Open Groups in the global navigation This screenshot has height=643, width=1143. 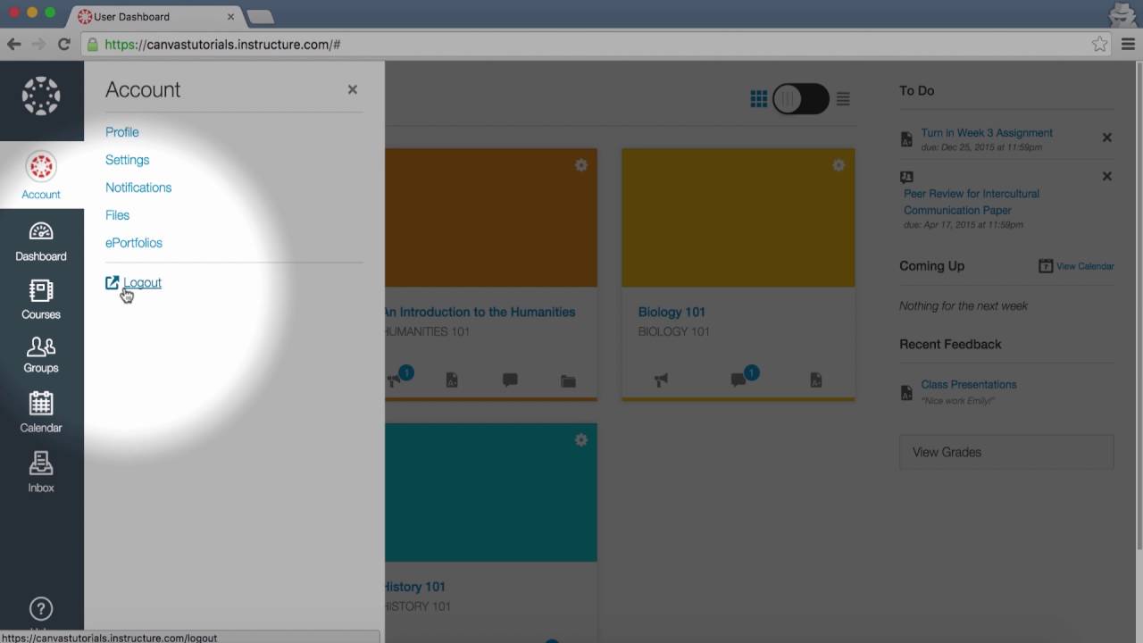pyautogui.click(x=41, y=355)
